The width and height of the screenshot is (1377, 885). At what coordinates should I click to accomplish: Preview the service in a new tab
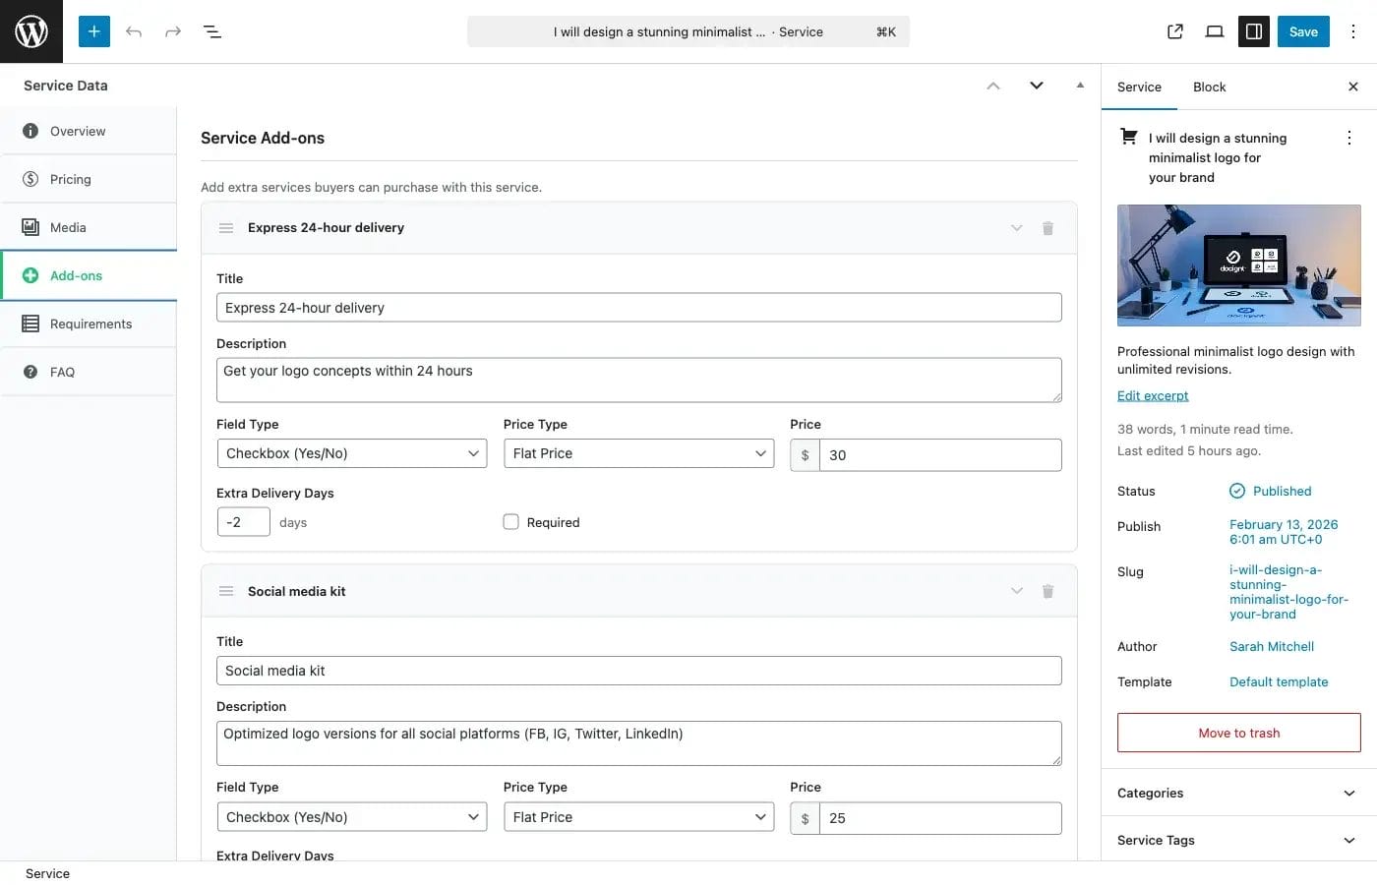point(1174,30)
